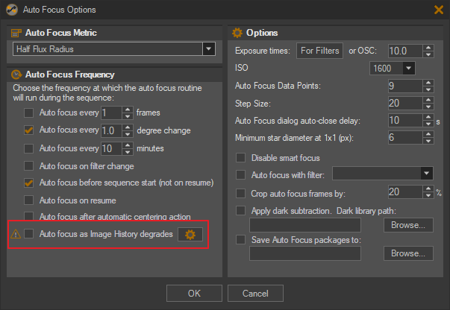Browse for Dark library path
450x310 pixels.
pyautogui.click(x=408, y=225)
